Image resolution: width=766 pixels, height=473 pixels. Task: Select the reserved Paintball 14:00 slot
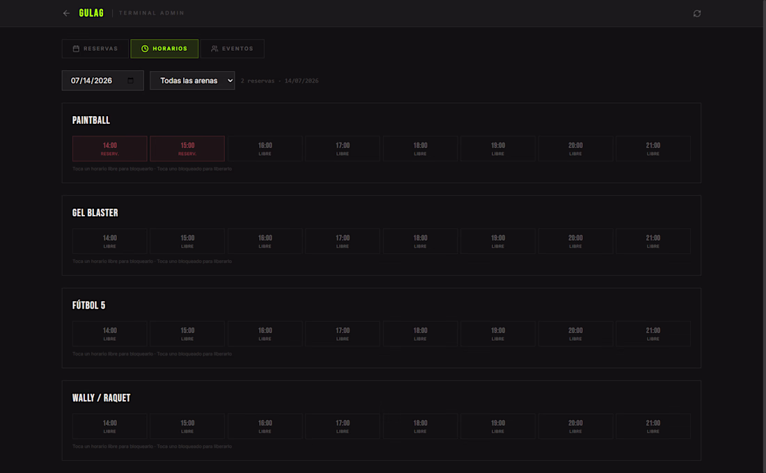pyautogui.click(x=109, y=148)
